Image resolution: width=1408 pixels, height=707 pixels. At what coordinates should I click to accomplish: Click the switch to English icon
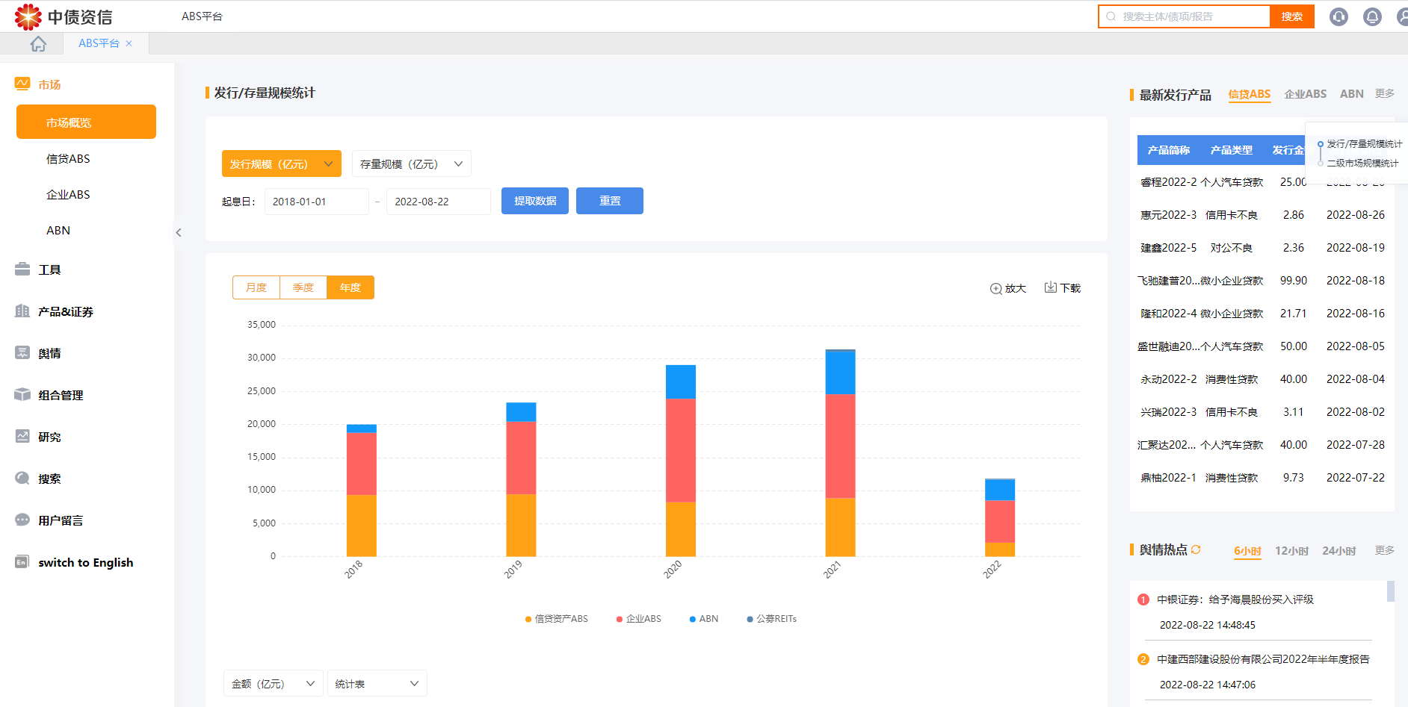(22, 561)
